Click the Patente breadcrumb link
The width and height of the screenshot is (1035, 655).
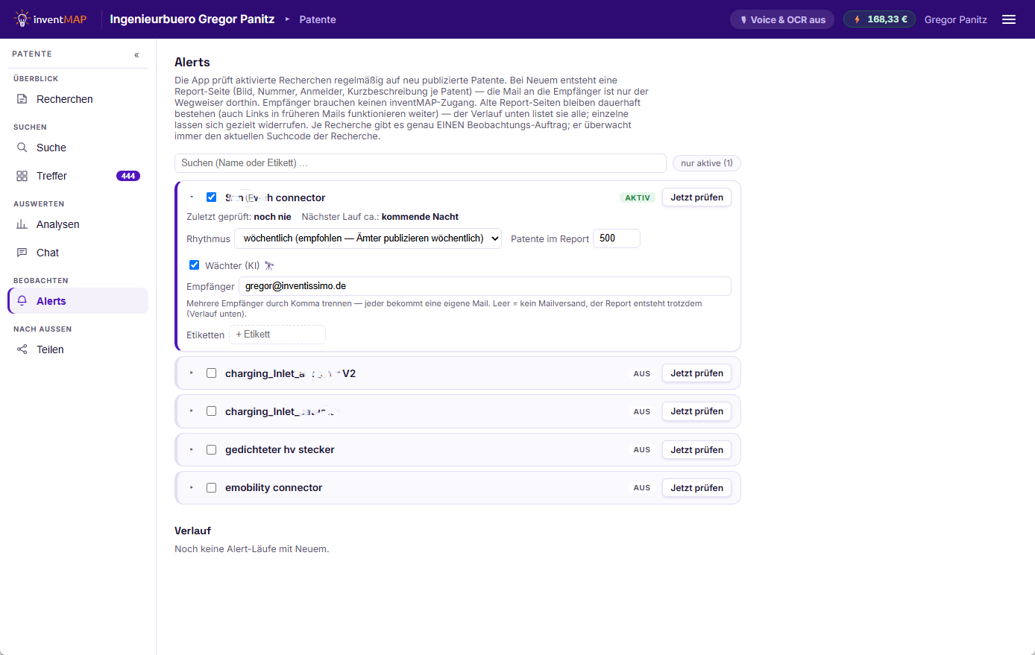(x=318, y=19)
